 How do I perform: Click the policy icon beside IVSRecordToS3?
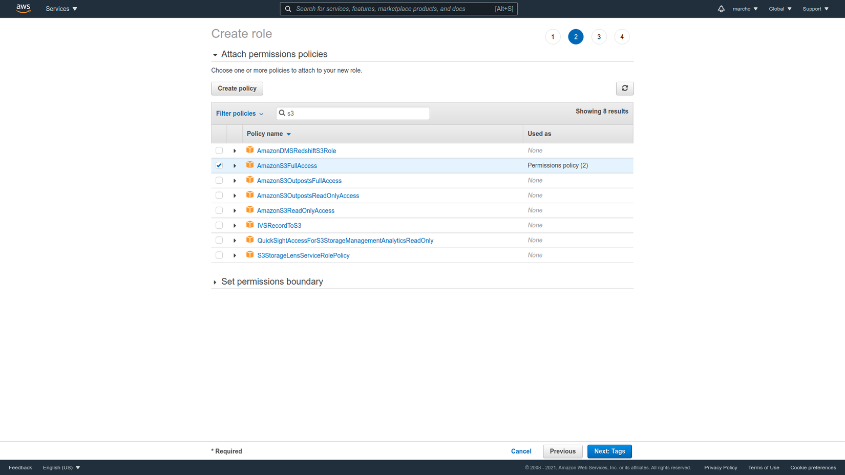point(250,225)
